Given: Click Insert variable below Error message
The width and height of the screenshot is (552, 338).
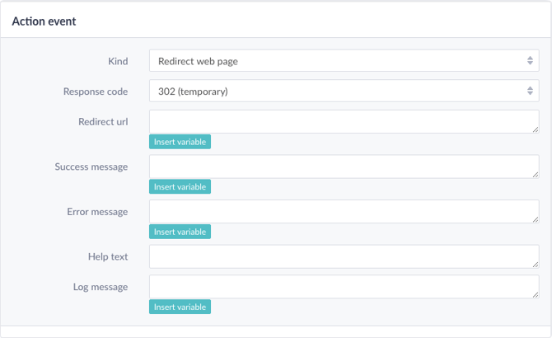Looking at the screenshot, I should (180, 232).
